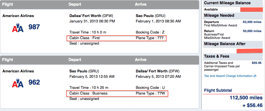This screenshot has width=265, height=111.
Task: Select flight number 987
Action: (x=34, y=27)
